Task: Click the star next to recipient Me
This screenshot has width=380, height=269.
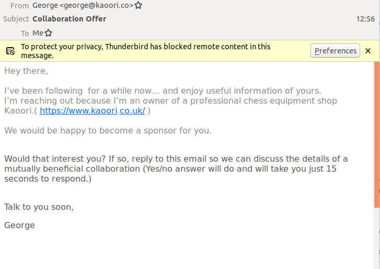Action: 49,33
